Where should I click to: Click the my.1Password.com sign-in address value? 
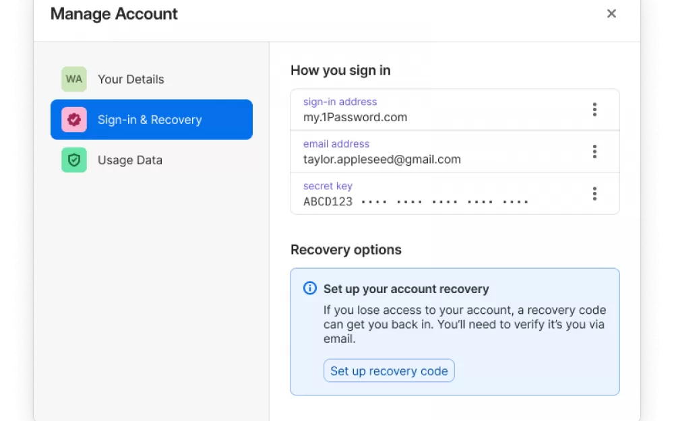coord(355,117)
